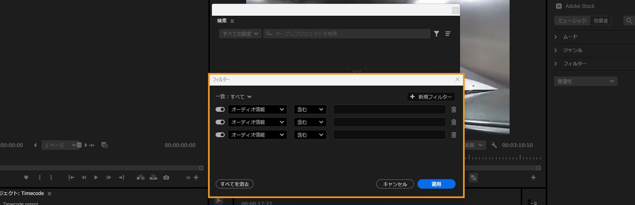Screen dimensions: 635x205
Task: Toggle off third filter row switch
Action: click(220, 135)
